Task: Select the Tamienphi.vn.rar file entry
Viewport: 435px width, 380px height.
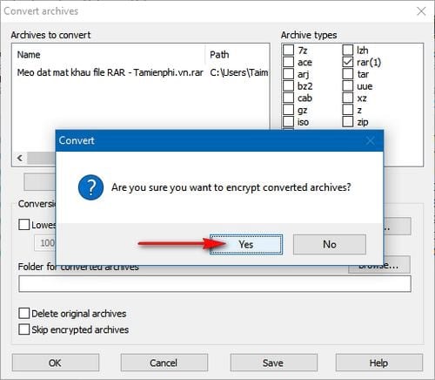Action: (x=110, y=72)
